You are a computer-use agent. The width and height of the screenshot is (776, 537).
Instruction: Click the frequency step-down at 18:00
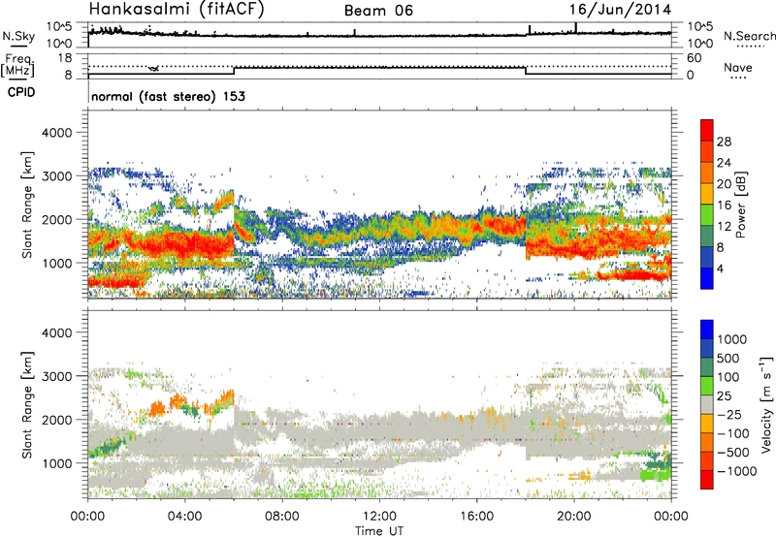pyautogui.click(x=526, y=71)
